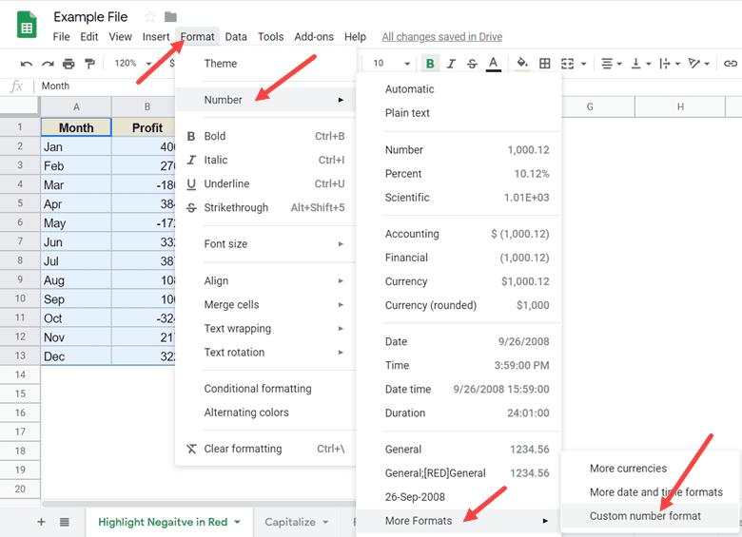Viewport: 742px width, 537px height.
Task: Open the File menu
Action: point(61,37)
